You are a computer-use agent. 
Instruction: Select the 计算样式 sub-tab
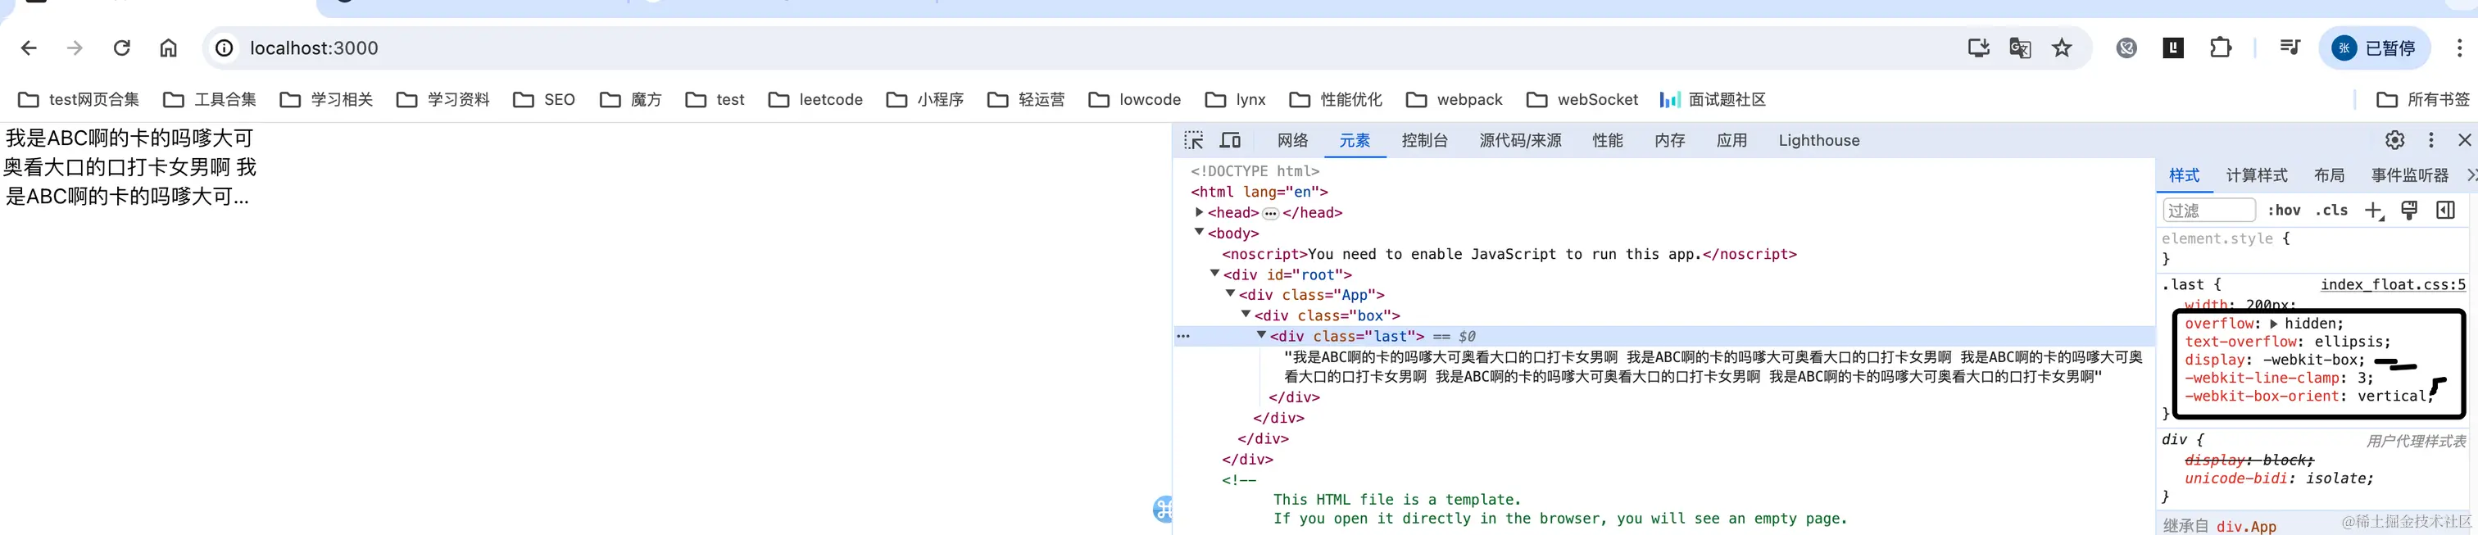2257,175
